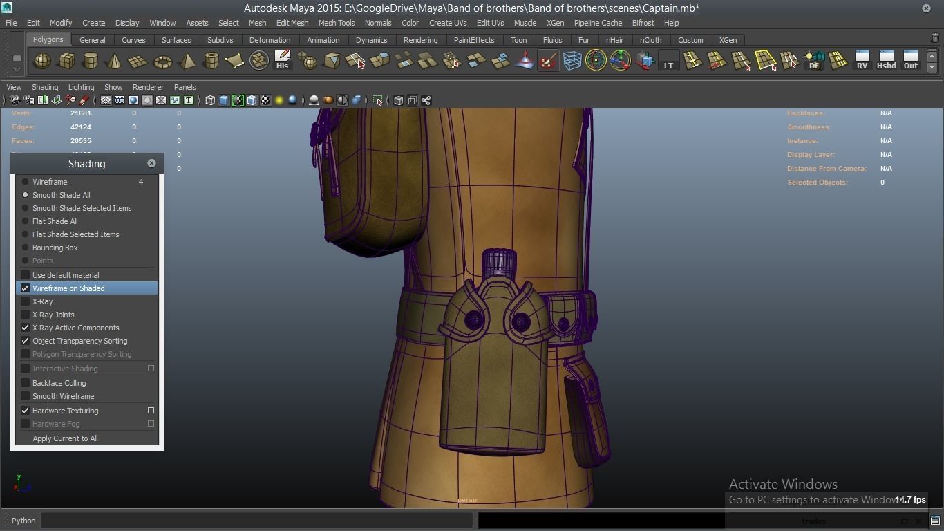
Task: Enable Smooth Wireframe checkbox
Action: [x=26, y=396]
